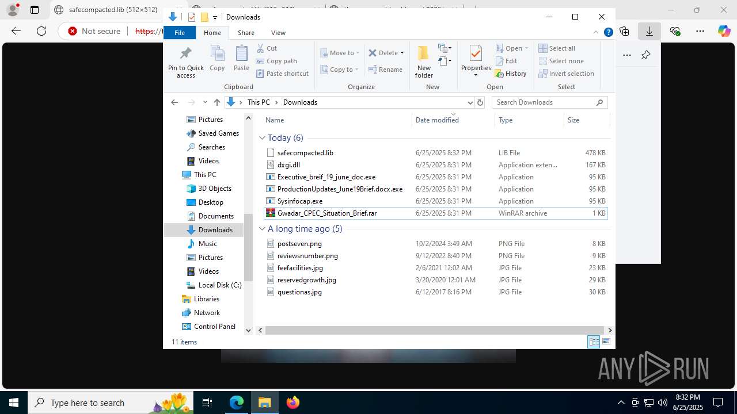Open the recent locations dropdown
The height and width of the screenshot is (414, 737).
coord(204,102)
